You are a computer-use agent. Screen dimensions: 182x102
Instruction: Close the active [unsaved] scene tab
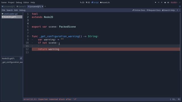click(42, 7)
